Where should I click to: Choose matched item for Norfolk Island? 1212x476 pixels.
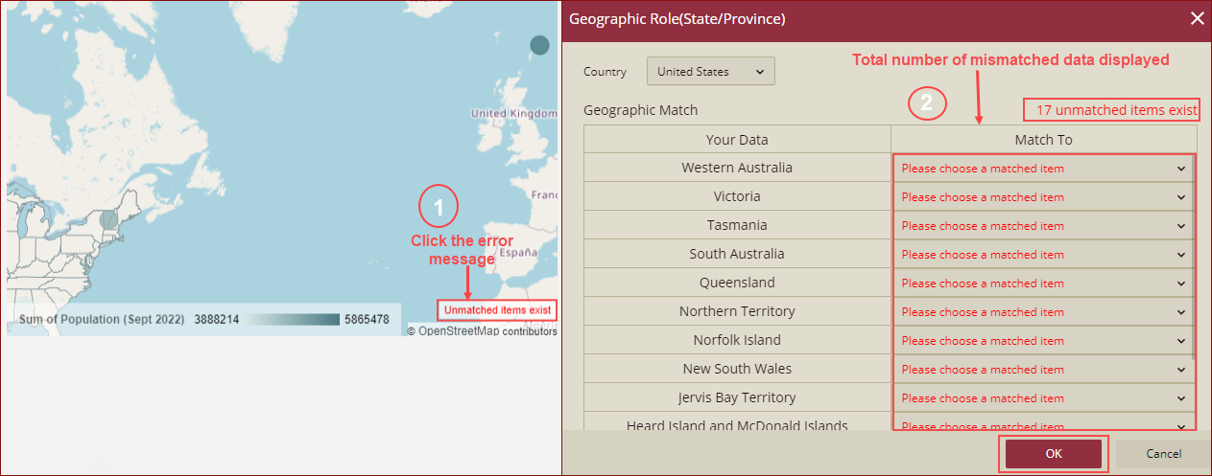[x=1042, y=341]
